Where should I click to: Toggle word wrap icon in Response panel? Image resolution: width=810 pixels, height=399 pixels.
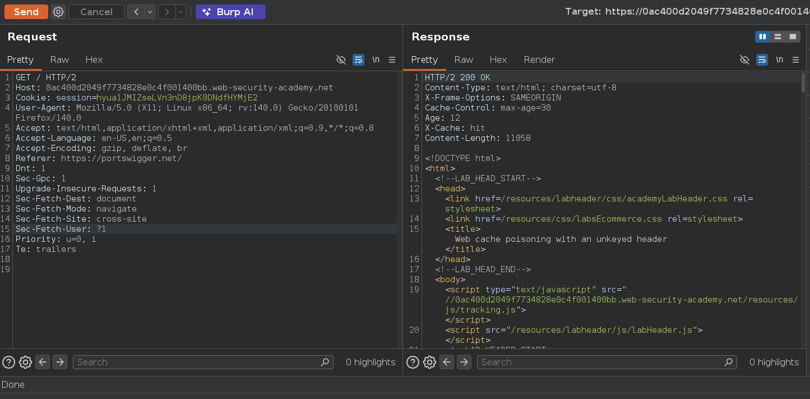tap(762, 59)
